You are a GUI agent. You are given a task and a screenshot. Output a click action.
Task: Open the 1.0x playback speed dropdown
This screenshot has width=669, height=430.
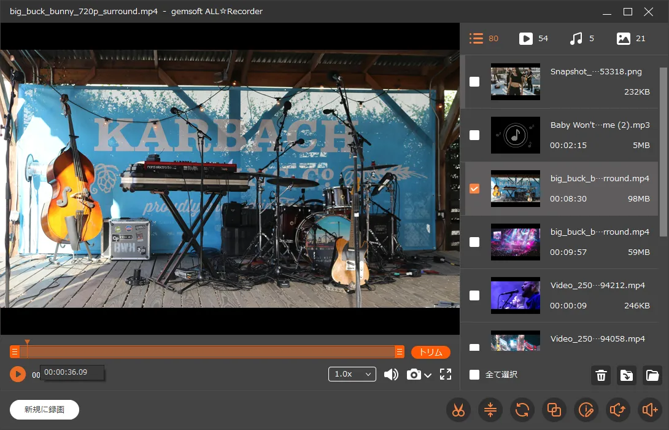click(352, 374)
